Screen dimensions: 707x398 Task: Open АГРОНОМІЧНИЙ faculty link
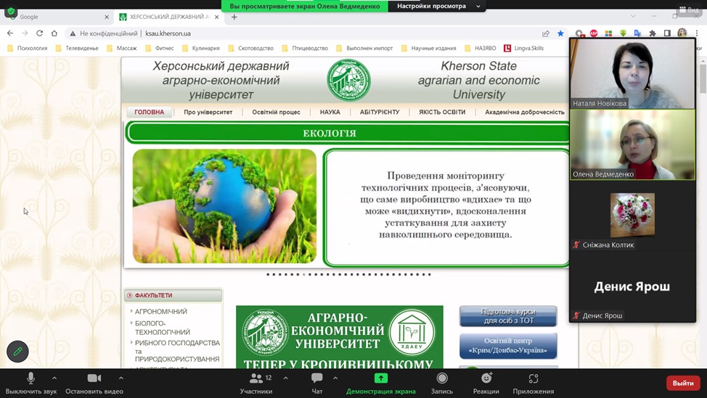coord(160,312)
